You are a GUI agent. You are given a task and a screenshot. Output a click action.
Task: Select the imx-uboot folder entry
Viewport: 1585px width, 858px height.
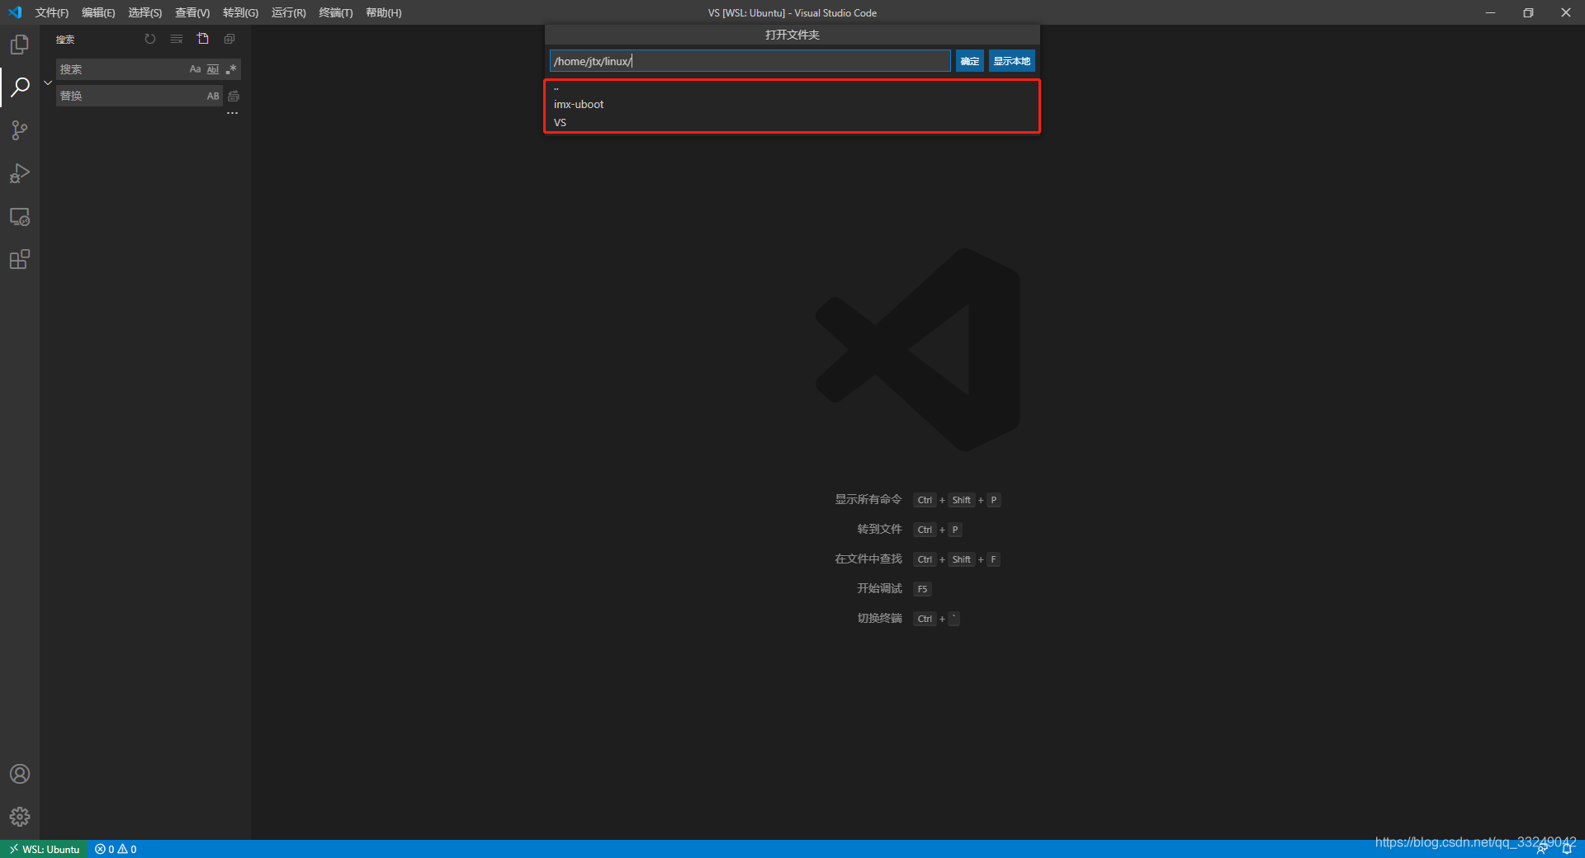click(792, 104)
